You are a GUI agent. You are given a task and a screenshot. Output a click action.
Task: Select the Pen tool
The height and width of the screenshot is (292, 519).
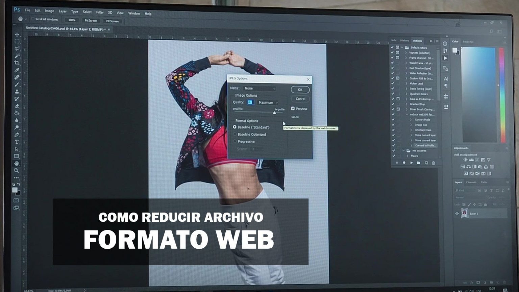point(17,135)
